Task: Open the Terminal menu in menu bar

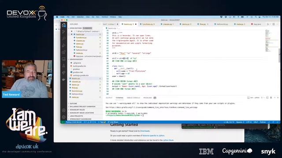Action: (x=105, y=17)
